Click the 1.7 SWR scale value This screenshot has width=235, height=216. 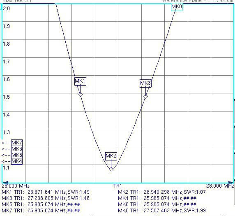[x=6, y=62]
